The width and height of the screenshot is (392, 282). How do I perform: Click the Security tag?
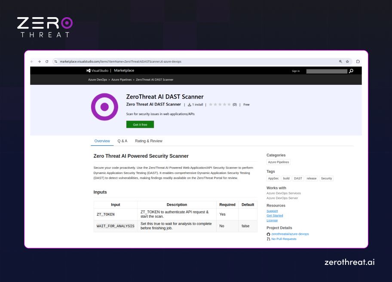click(326, 179)
